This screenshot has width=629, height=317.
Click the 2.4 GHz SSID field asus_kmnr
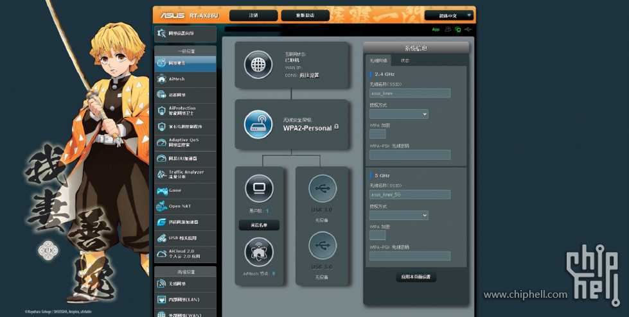(x=410, y=94)
